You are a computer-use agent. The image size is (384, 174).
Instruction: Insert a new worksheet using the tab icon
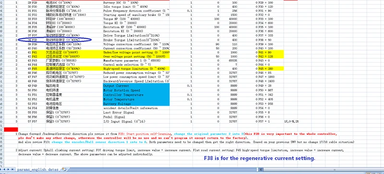point(64,169)
